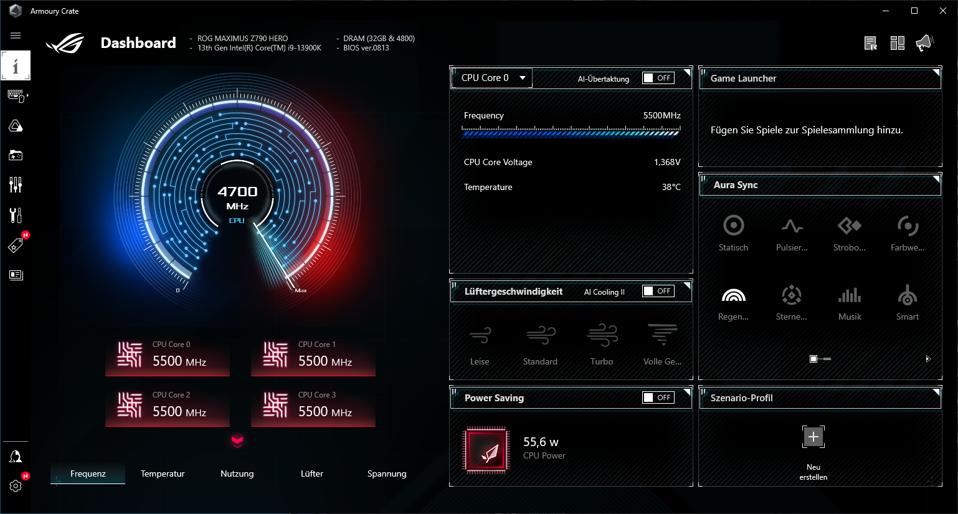Viewport: 958px width, 514px height.
Task: Click the BIOS ver.0813 text
Action: pyautogui.click(x=366, y=48)
